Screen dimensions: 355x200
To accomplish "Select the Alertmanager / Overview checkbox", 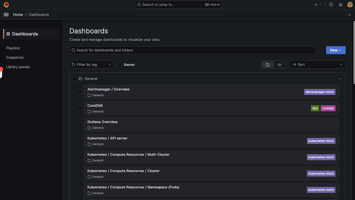I will point(79,92).
